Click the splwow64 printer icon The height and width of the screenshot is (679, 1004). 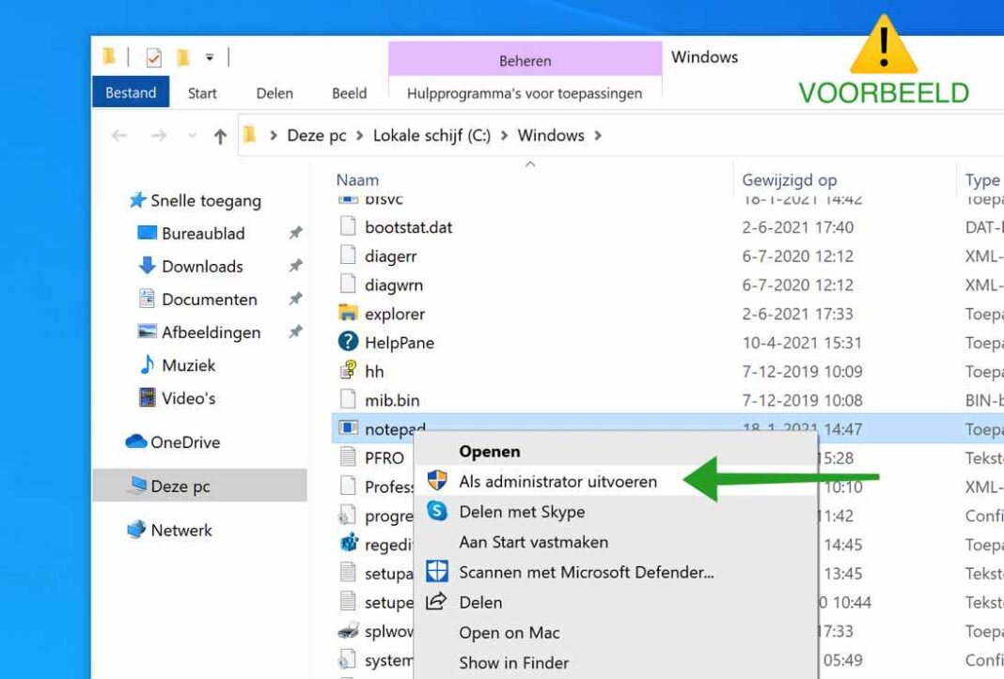tap(348, 630)
